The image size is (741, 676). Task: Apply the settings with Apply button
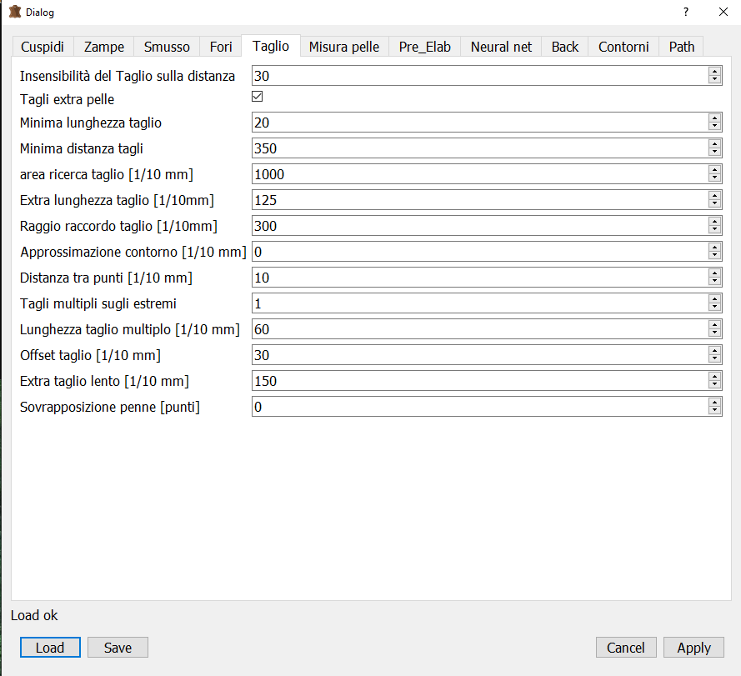(693, 648)
